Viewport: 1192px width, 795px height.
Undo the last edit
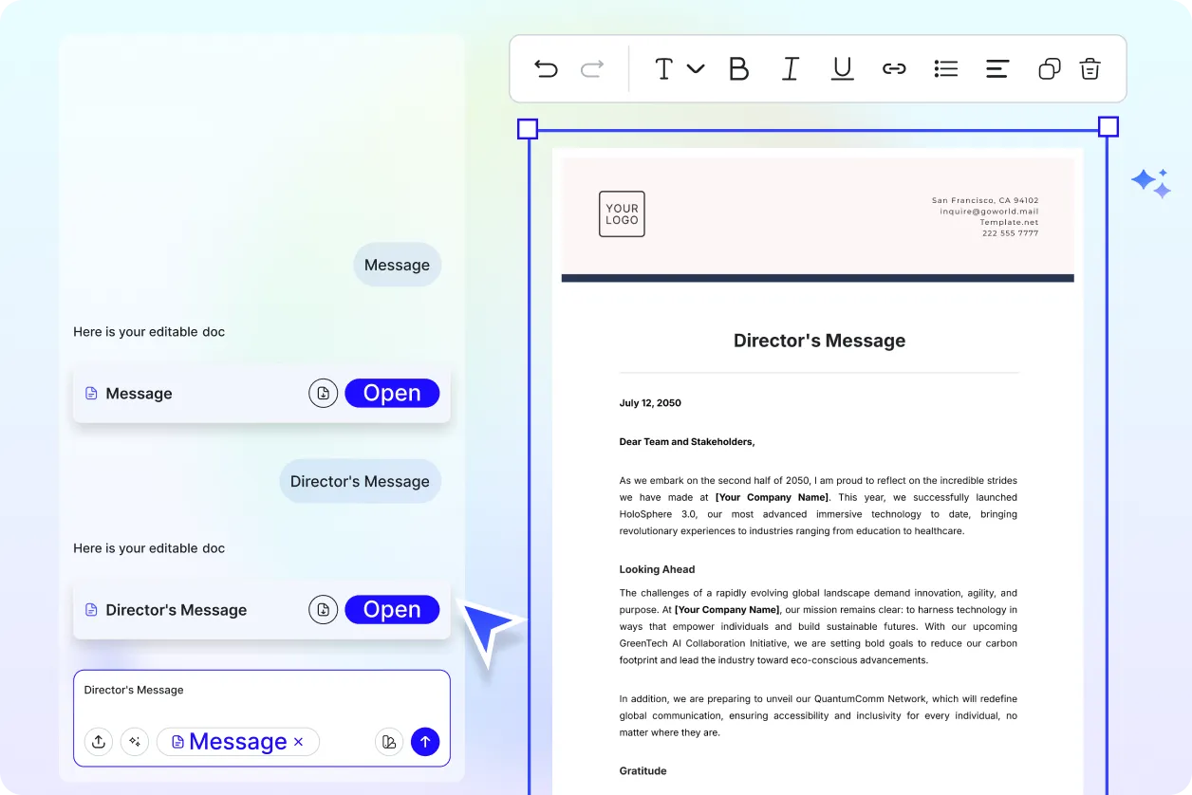(546, 68)
